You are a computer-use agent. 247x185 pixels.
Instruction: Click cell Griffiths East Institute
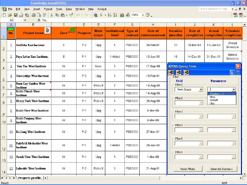(x=33, y=45)
